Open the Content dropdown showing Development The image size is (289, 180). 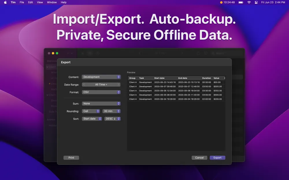pos(101,77)
